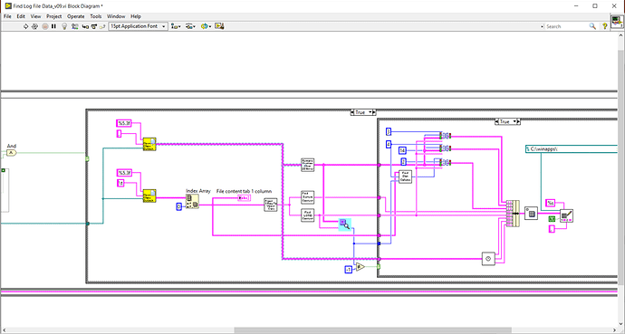Click previous-case arrow on outer case selector
The image size is (625, 334).
[352, 112]
